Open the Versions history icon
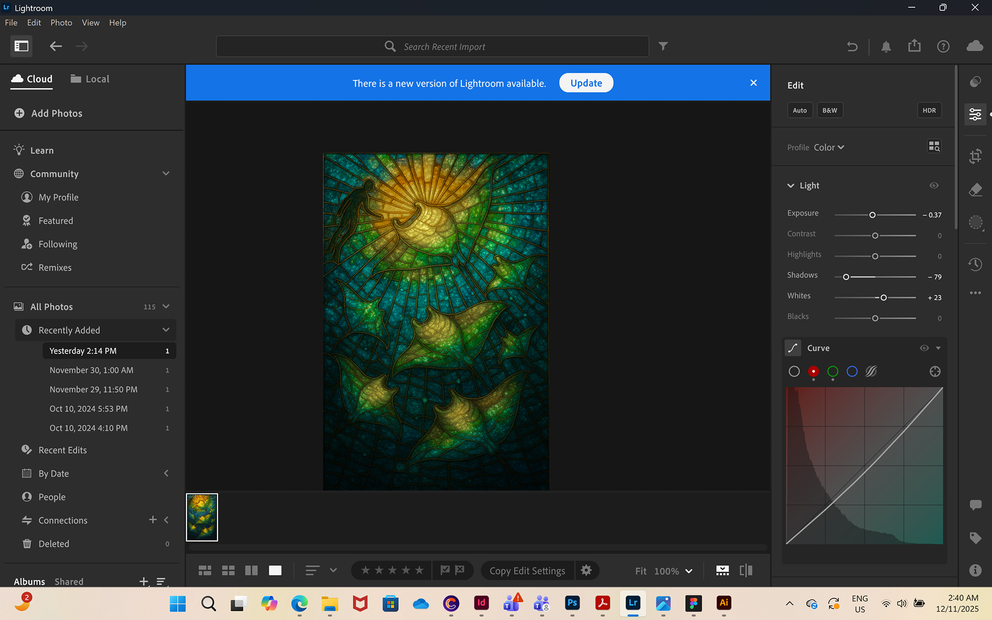The width and height of the screenshot is (992, 620). [x=975, y=265]
